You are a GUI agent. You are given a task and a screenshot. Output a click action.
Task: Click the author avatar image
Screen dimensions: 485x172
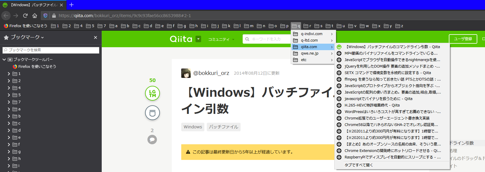(x=186, y=73)
